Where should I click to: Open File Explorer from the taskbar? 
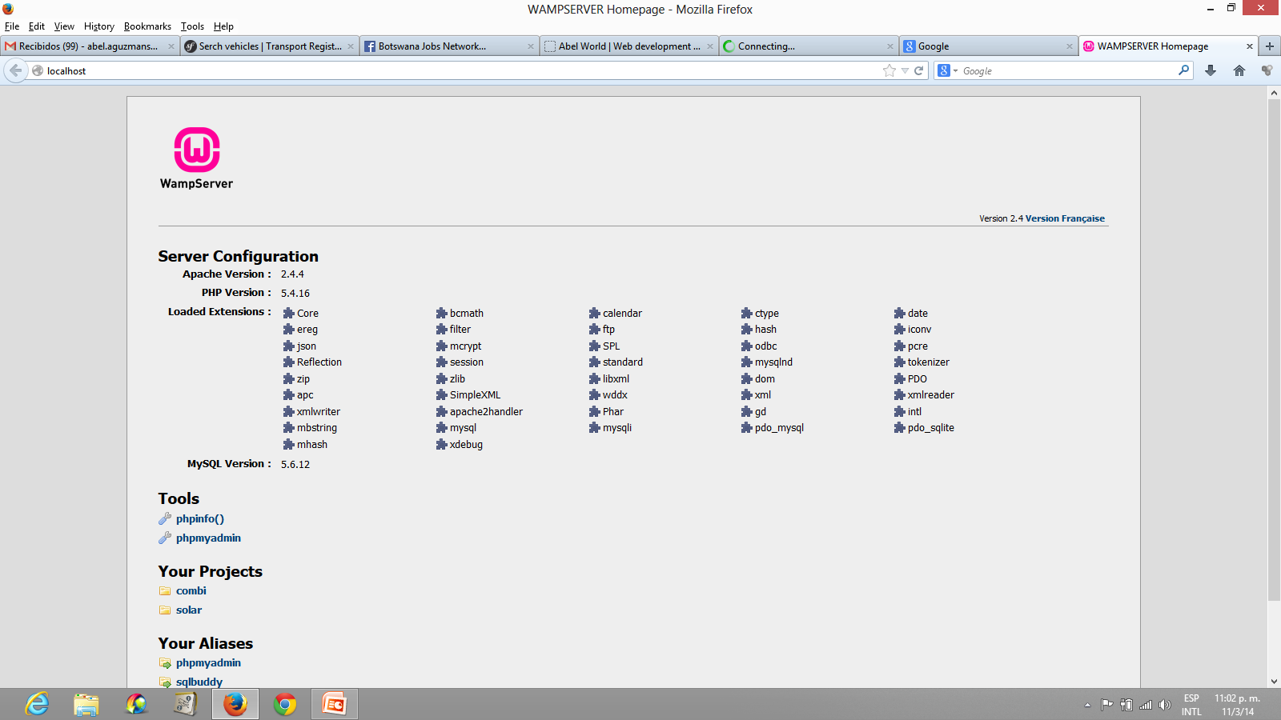pyautogui.click(x=86, y=704)
